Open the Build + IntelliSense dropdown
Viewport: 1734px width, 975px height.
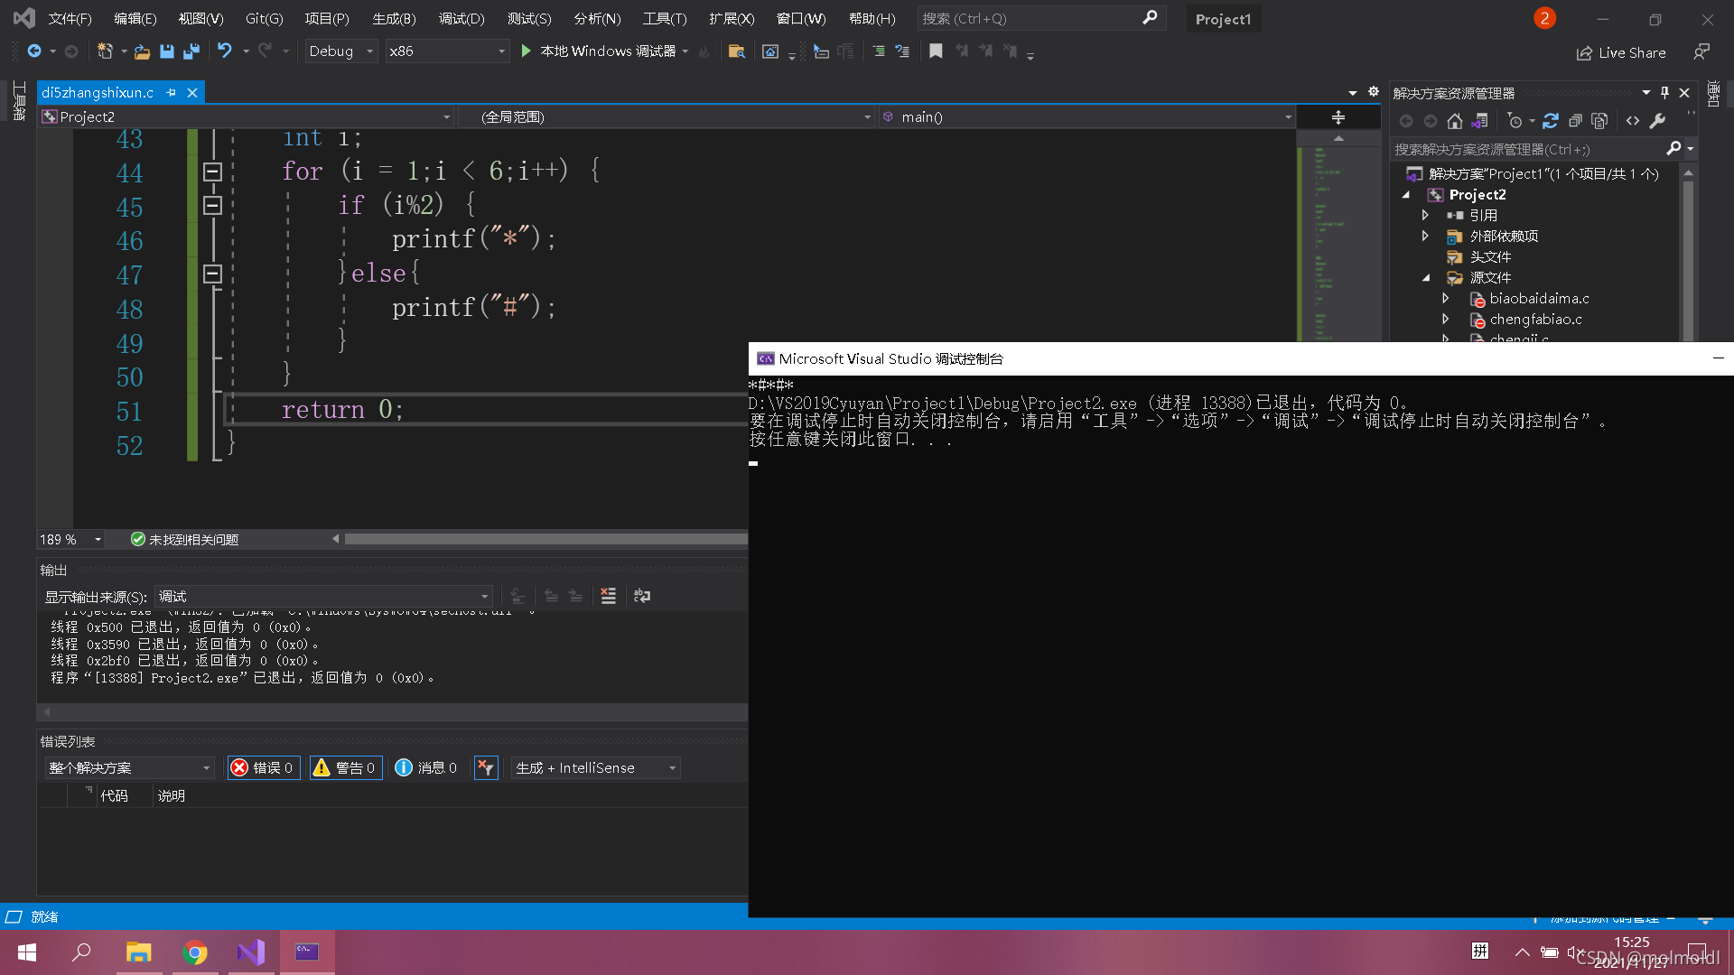tap(595, 767)
